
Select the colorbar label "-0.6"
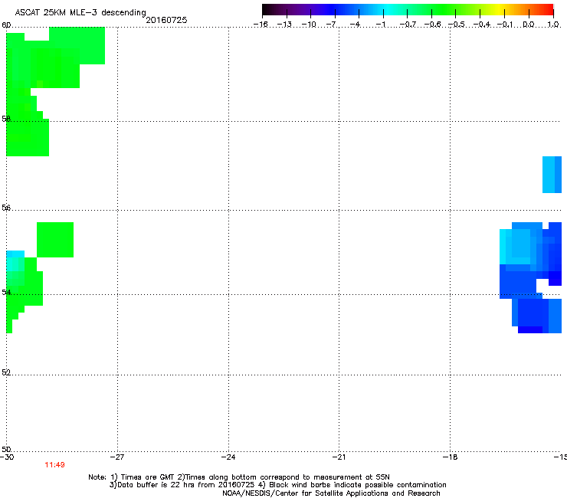pos(432,25)
